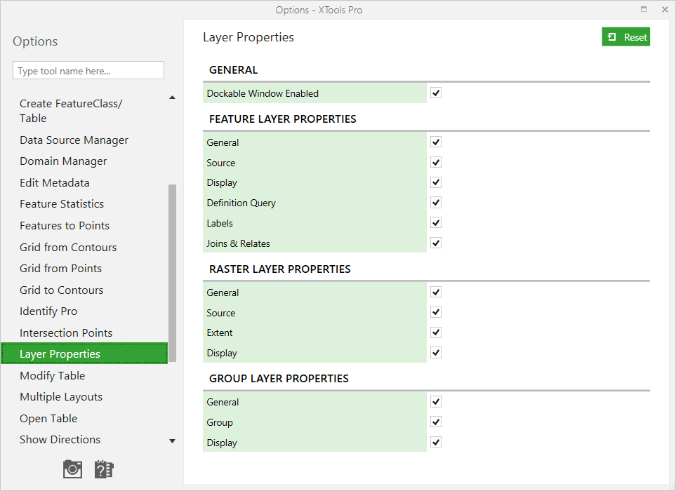The height and width of the screenshot is (491, 676).
Task: Toggle Feature Layer Display checkbox
Action: click(436, 182)
